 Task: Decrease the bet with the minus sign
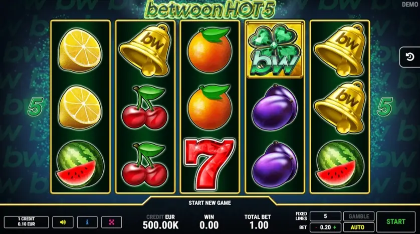316,227
